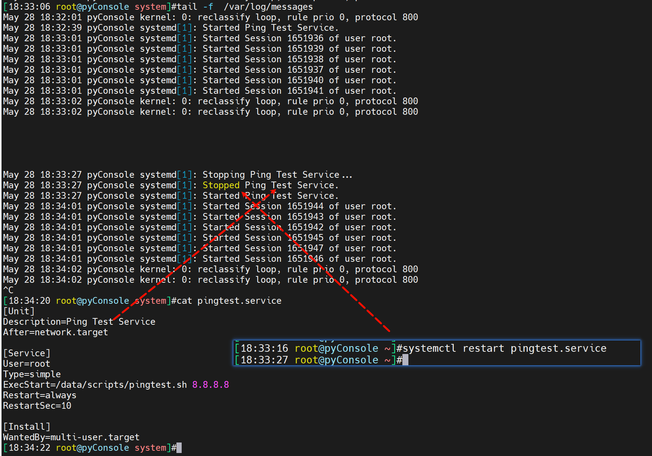Click the tail -f /var/log/messages command
The image size is (652, 456).
[x=245, y=7]
